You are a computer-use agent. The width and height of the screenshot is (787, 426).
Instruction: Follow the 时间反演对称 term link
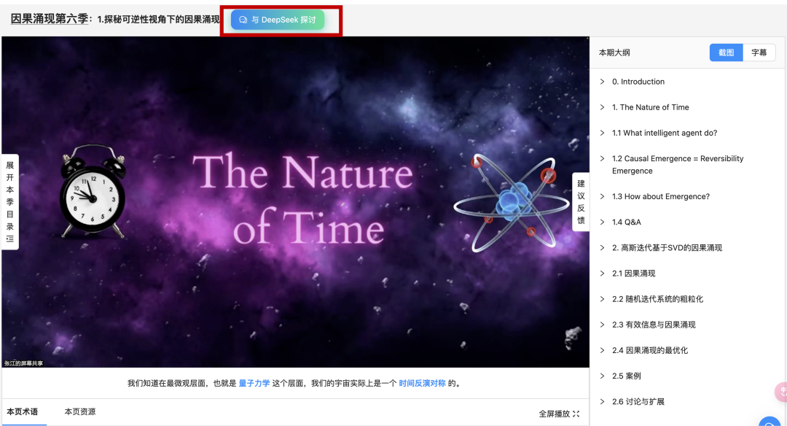(x=422, y=383)
